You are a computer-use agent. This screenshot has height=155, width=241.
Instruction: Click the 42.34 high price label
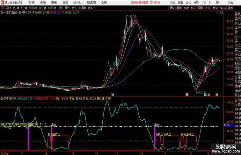point(133,16)
